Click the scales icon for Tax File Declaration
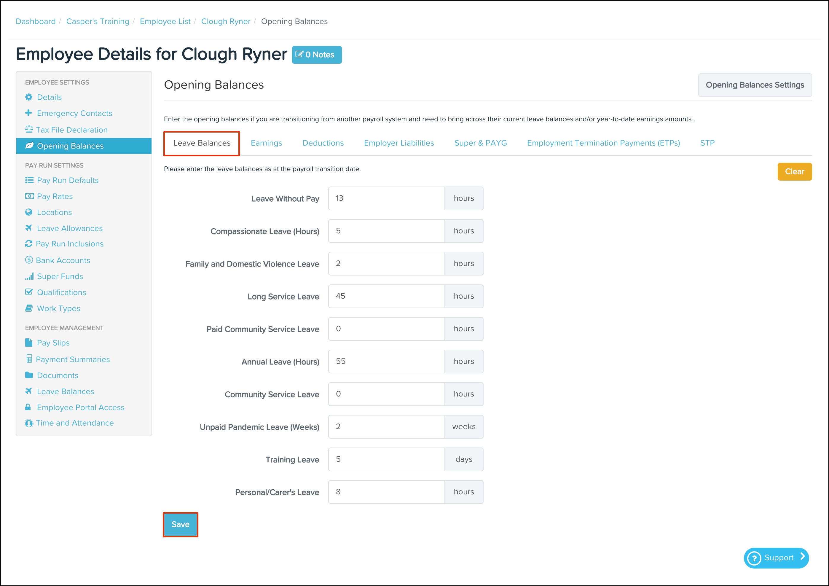Screen dimensions: 829x586 coord(29,129)
